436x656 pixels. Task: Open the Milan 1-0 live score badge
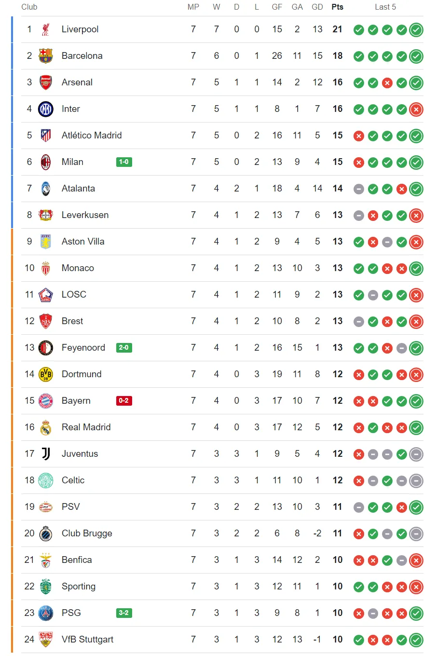click(124, 162)
